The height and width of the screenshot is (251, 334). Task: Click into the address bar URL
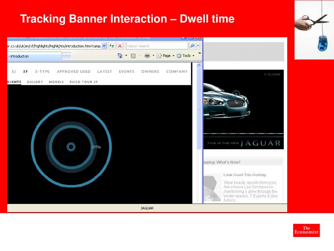(x=54, y=46)
